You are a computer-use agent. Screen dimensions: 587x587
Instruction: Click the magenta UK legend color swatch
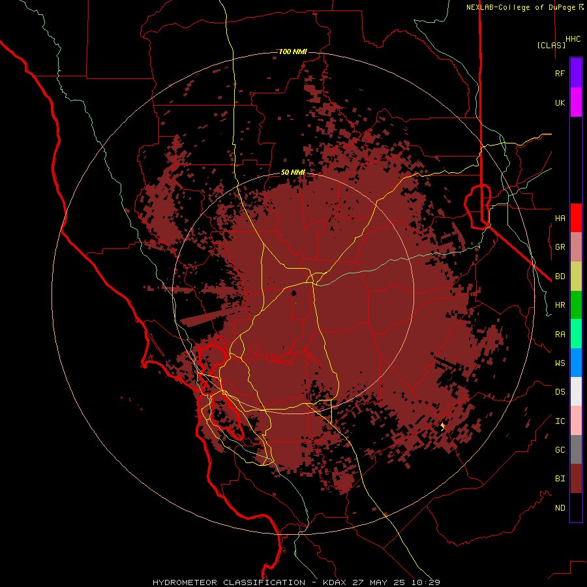(x=576, y=102)
